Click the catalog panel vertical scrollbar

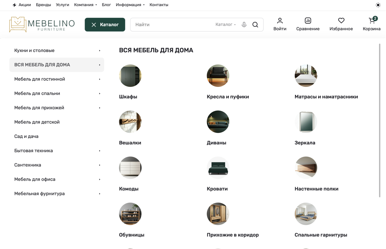coord(380,120)
